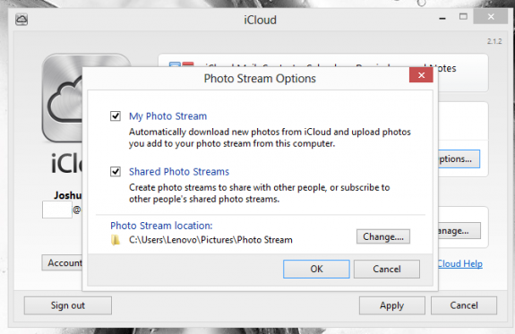The width and height of the screenshot is (515, 334).
Task: Click the Sign out button
Action: 68,305
